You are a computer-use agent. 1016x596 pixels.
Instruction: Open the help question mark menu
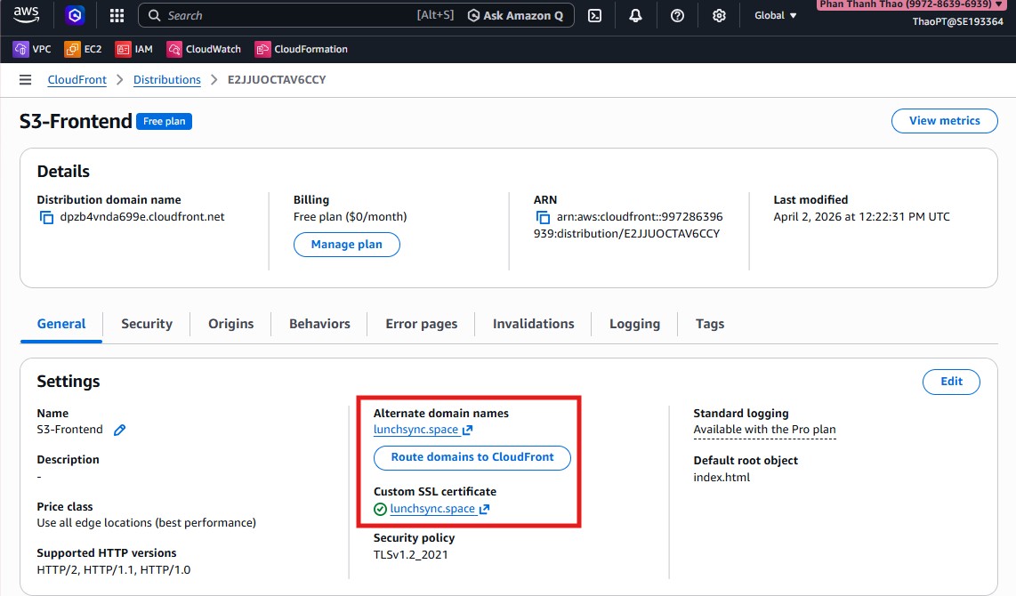(677, 16)
